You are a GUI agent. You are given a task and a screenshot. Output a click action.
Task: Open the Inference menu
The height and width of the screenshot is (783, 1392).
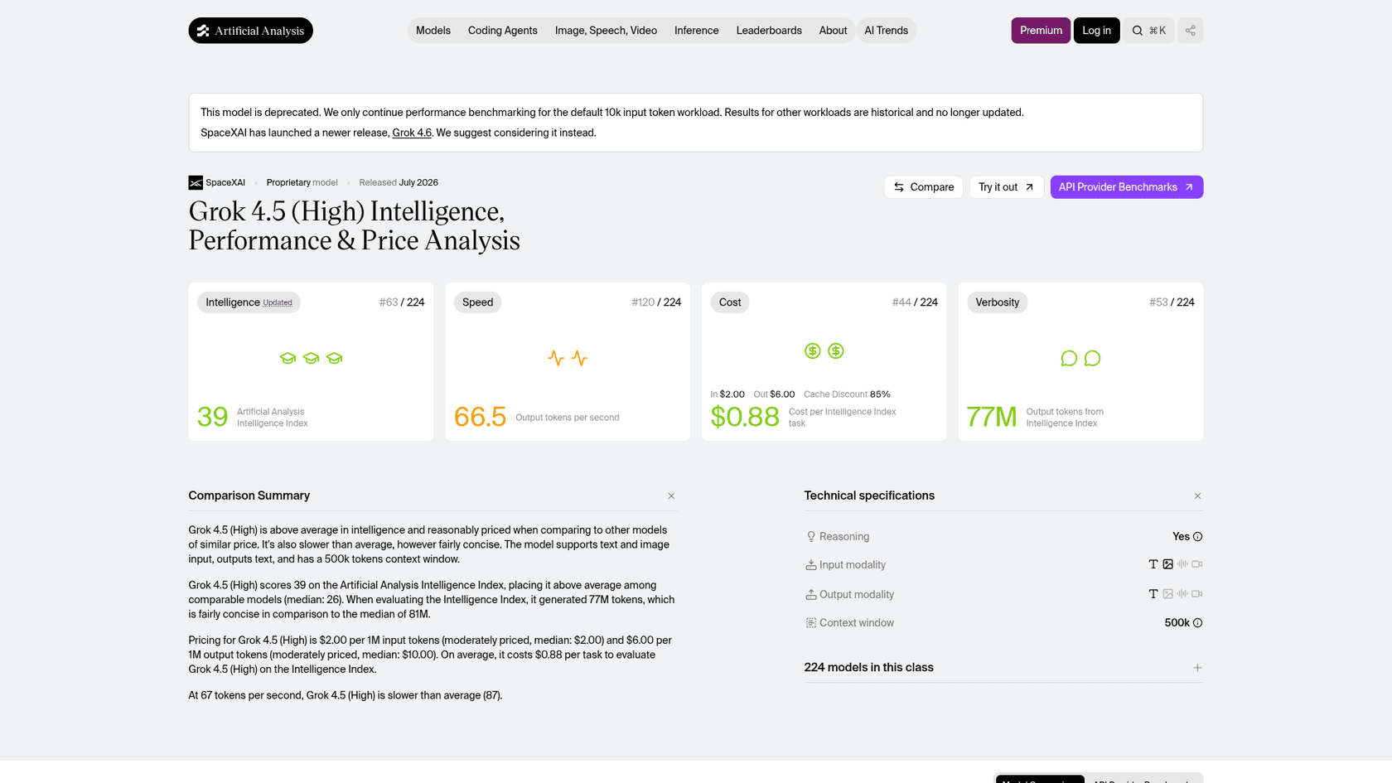697,31
